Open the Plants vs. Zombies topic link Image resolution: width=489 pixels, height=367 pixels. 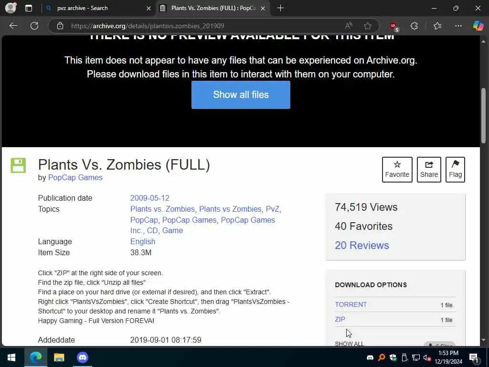162,209
